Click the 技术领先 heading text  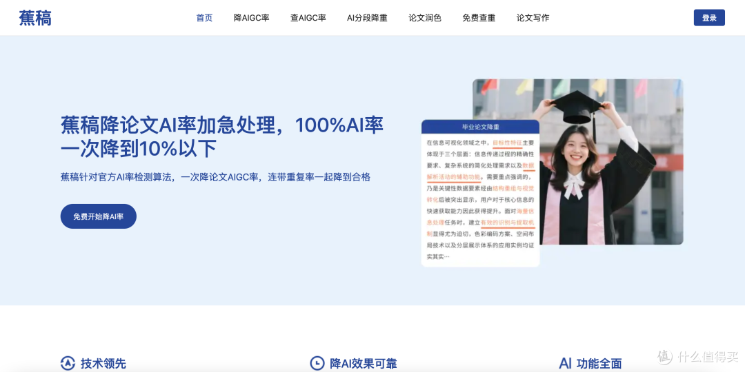click(x=103, y=364)
